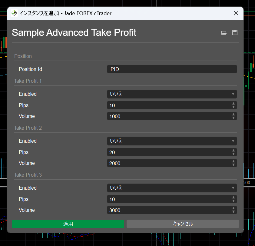Click the load parameters folder icon
This screenshot has height=246, width=255.
[x=224, y=33]
